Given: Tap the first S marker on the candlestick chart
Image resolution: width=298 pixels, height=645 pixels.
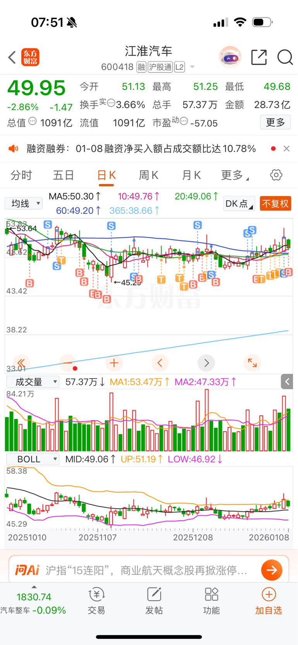Looking at the screenshot, I should (x=48, y=225).
